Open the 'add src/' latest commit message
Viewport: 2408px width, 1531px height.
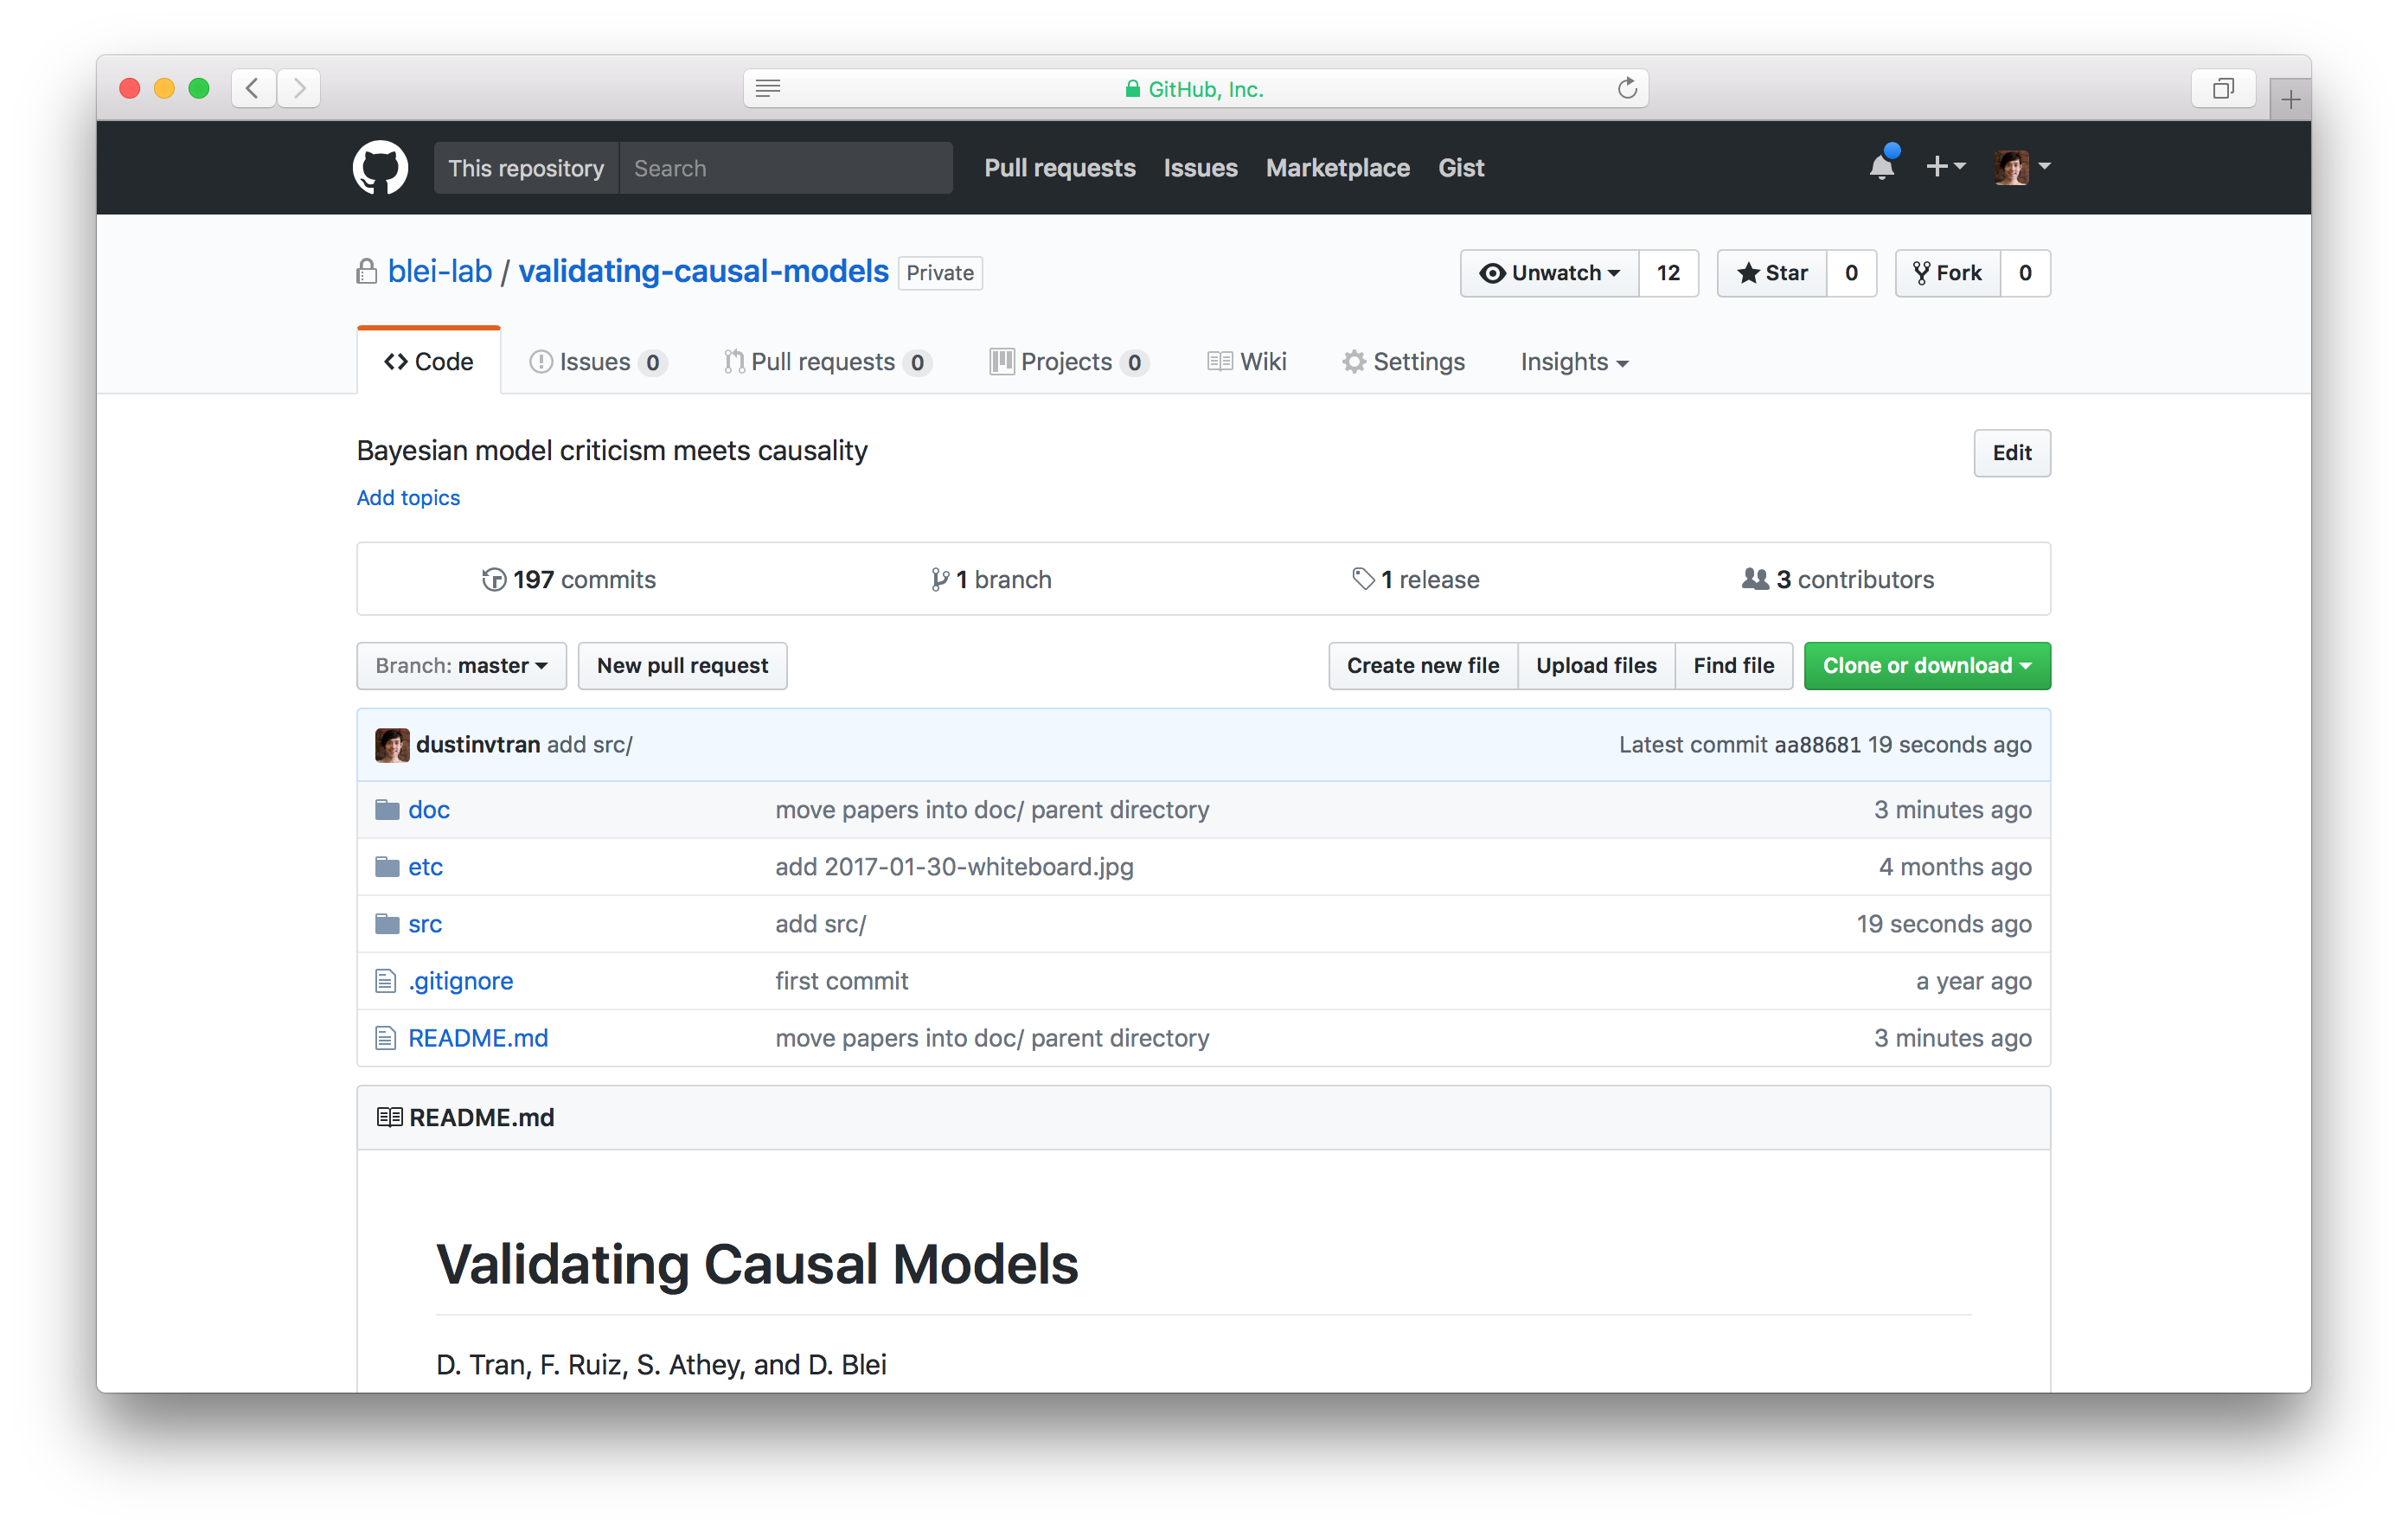pos(590,744)
